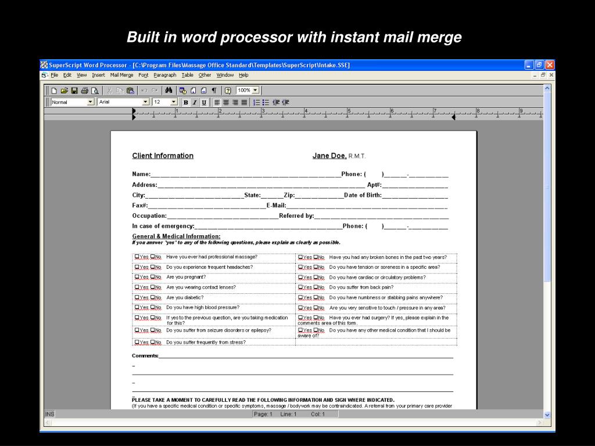Open the Paragraph menu
This screenshot has width=595, height=446.
point(164,75)
